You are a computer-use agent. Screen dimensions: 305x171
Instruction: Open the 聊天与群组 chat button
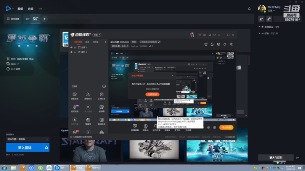point(276,157)
